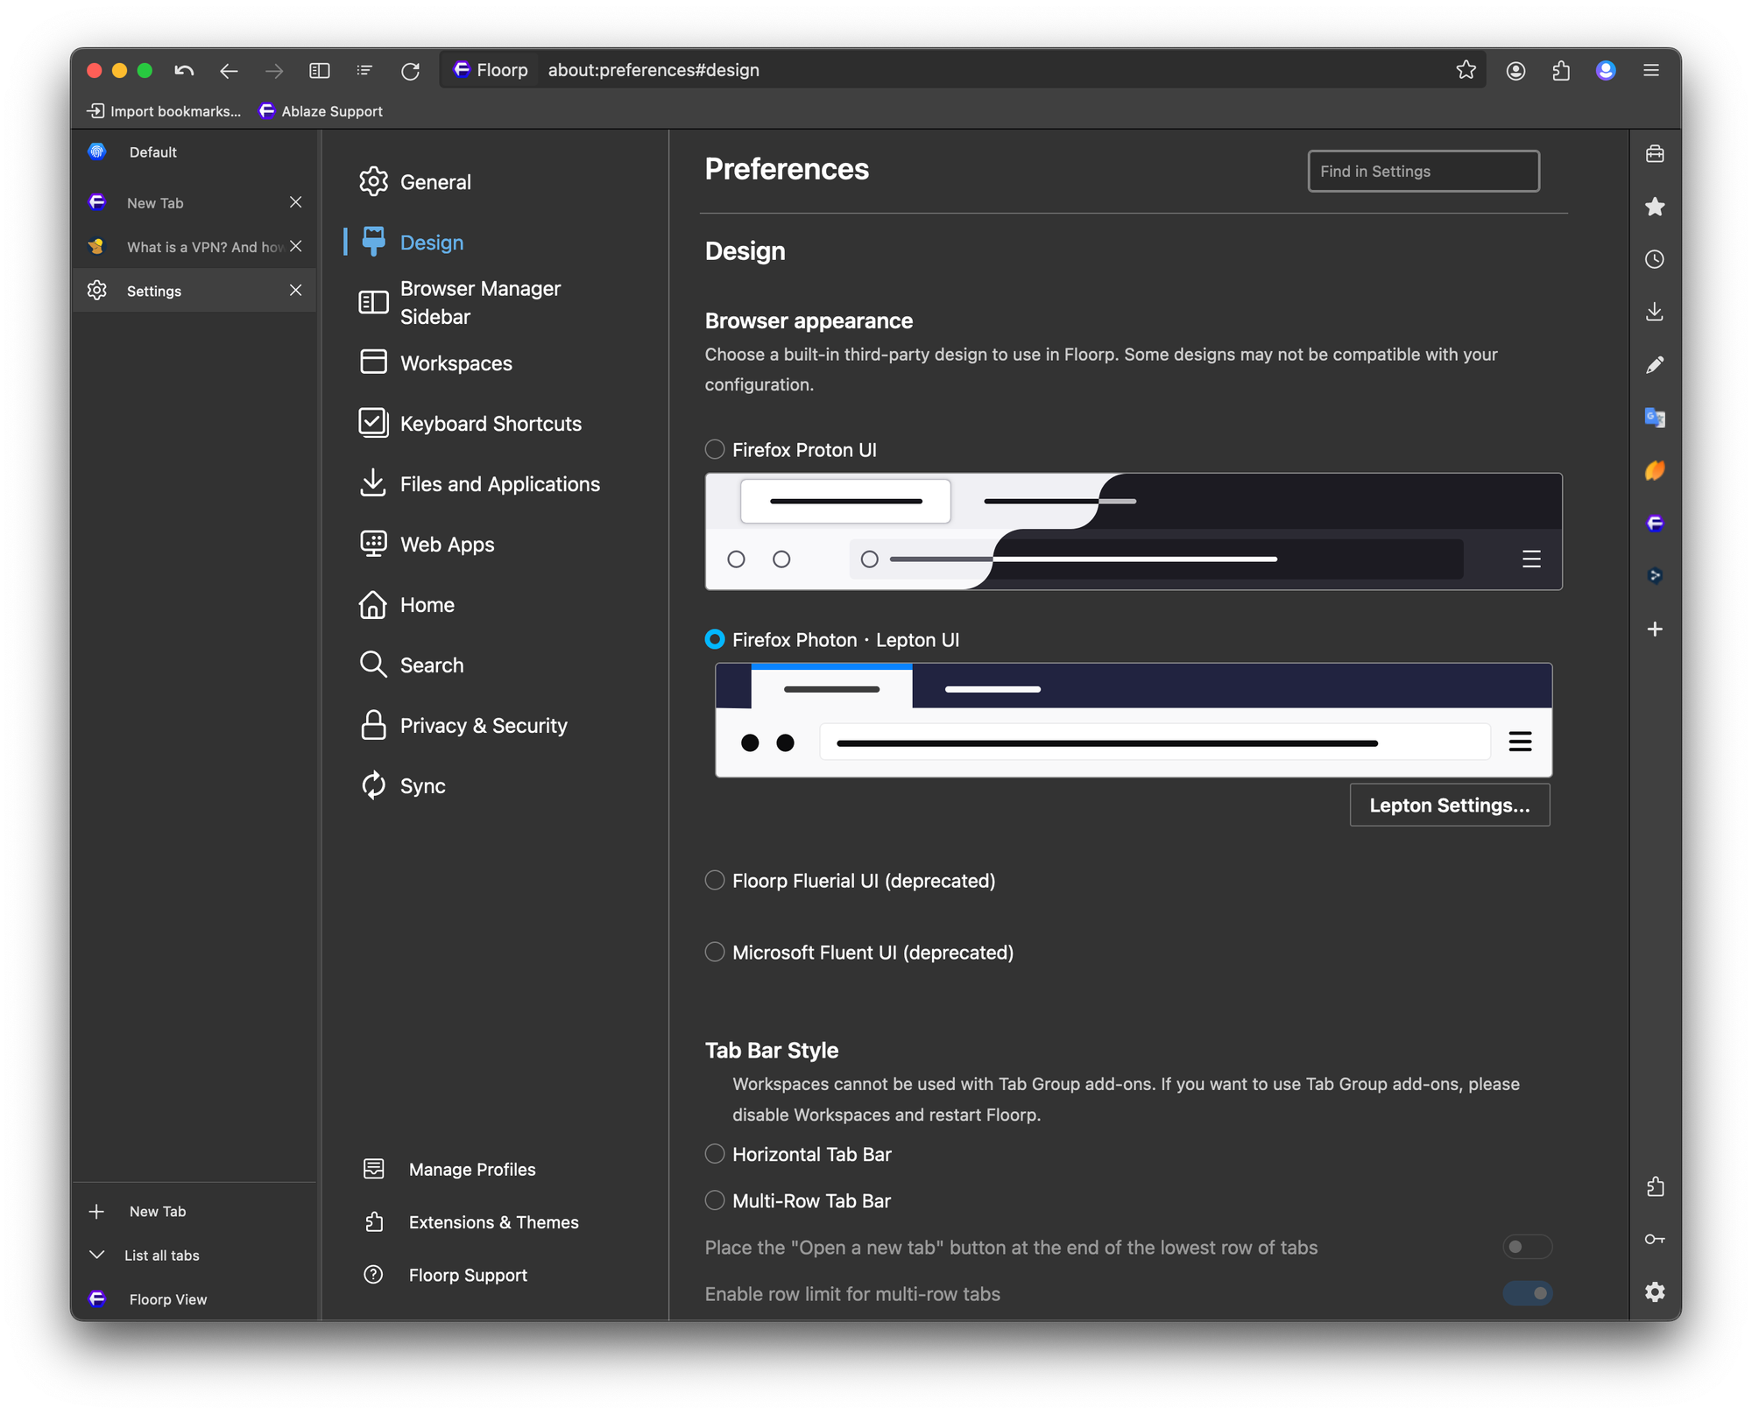Select Firefox Photon Lepton UI radio button
Screen dimensions: 1752x1414
click(x=715, y=639)
